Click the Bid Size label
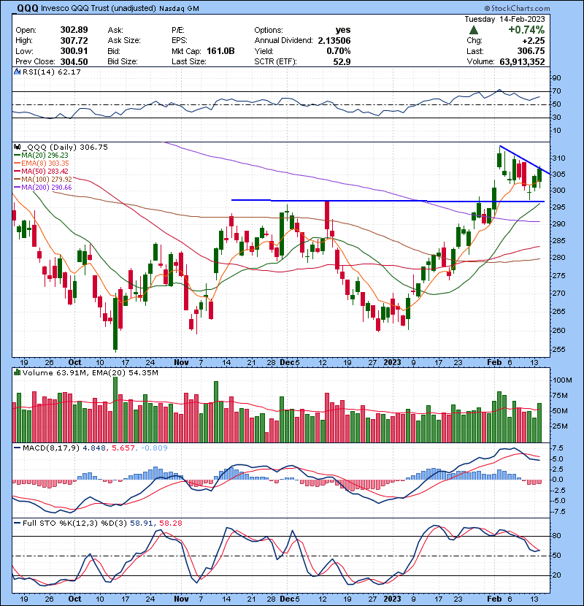The height and width of the screenshot is (606, 584). click(123, 62)
